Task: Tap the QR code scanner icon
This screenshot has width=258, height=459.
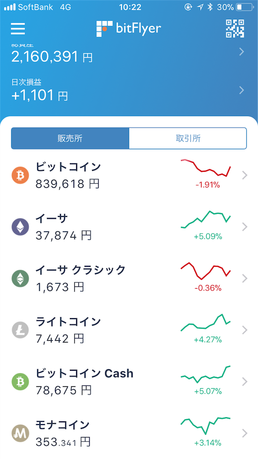Action: coord(235,28)
